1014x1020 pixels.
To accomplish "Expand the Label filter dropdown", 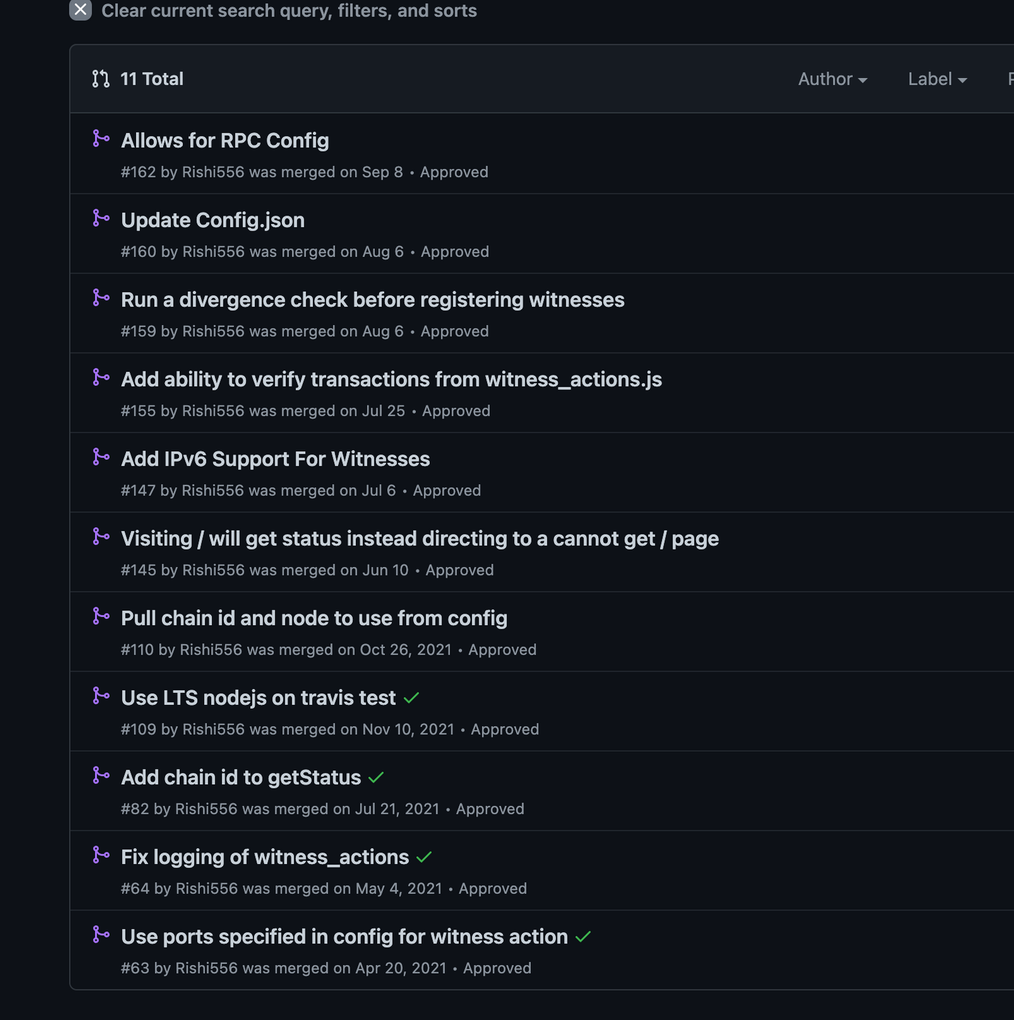I will coord(937,79).
